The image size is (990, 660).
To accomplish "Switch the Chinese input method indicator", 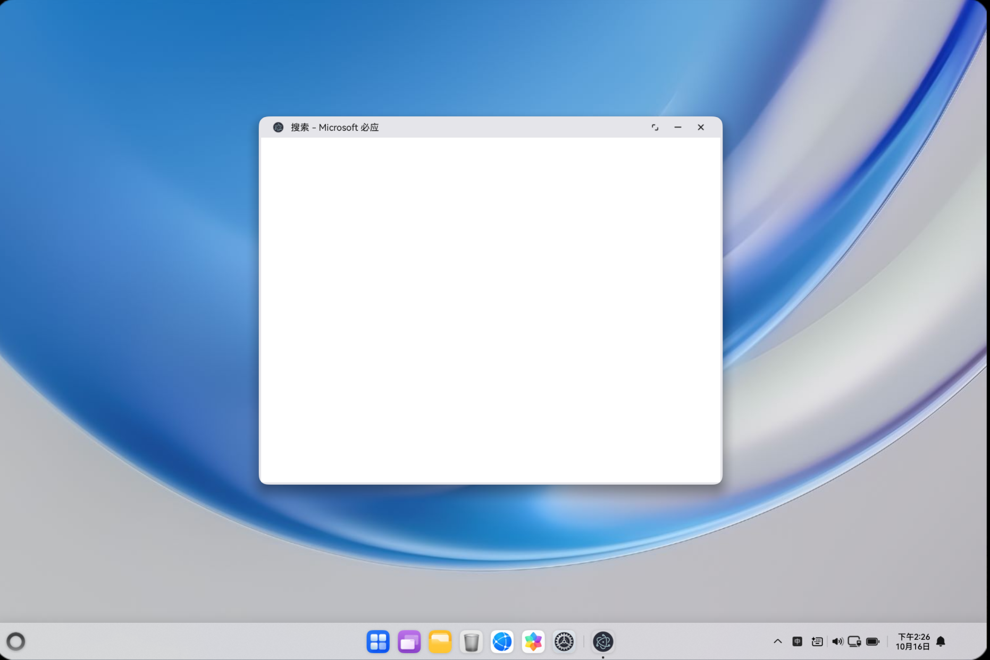I will pos(797,641).
